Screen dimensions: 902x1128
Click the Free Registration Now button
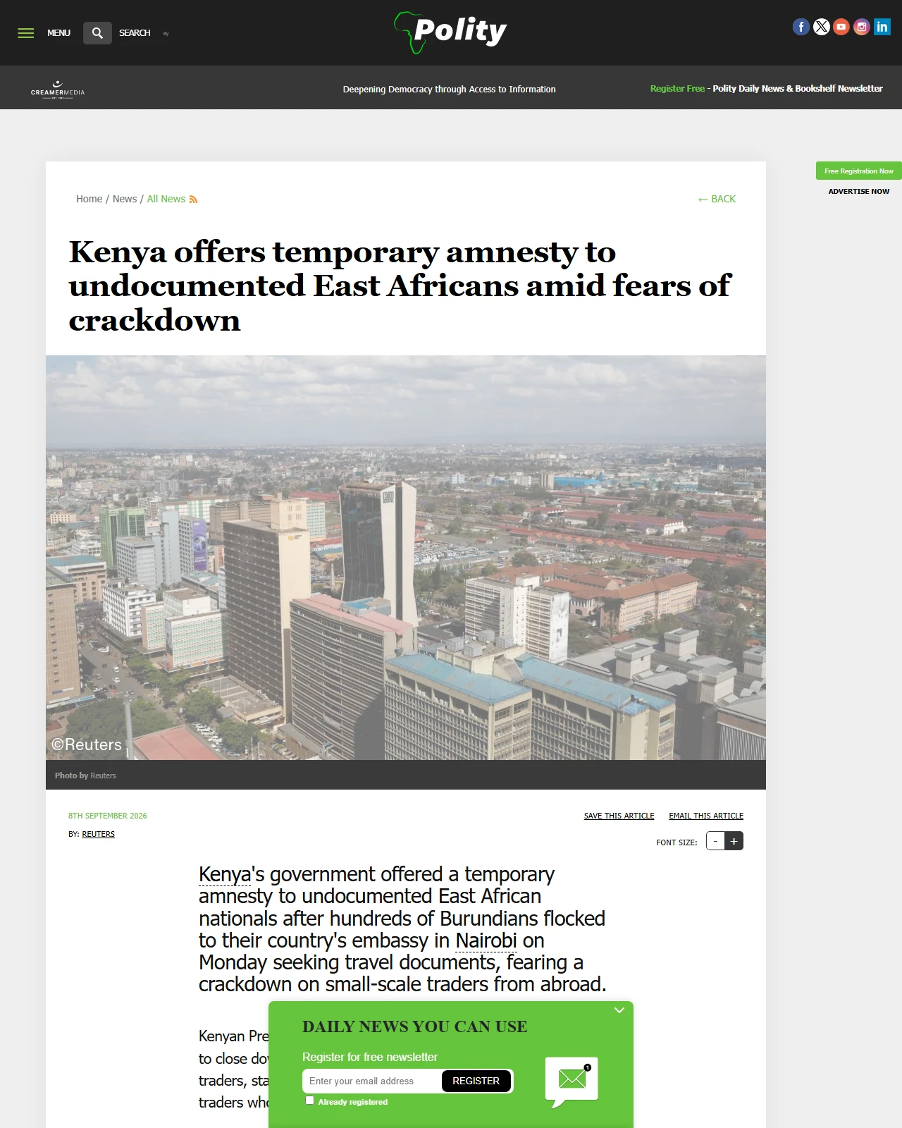[x=859, y=171]
